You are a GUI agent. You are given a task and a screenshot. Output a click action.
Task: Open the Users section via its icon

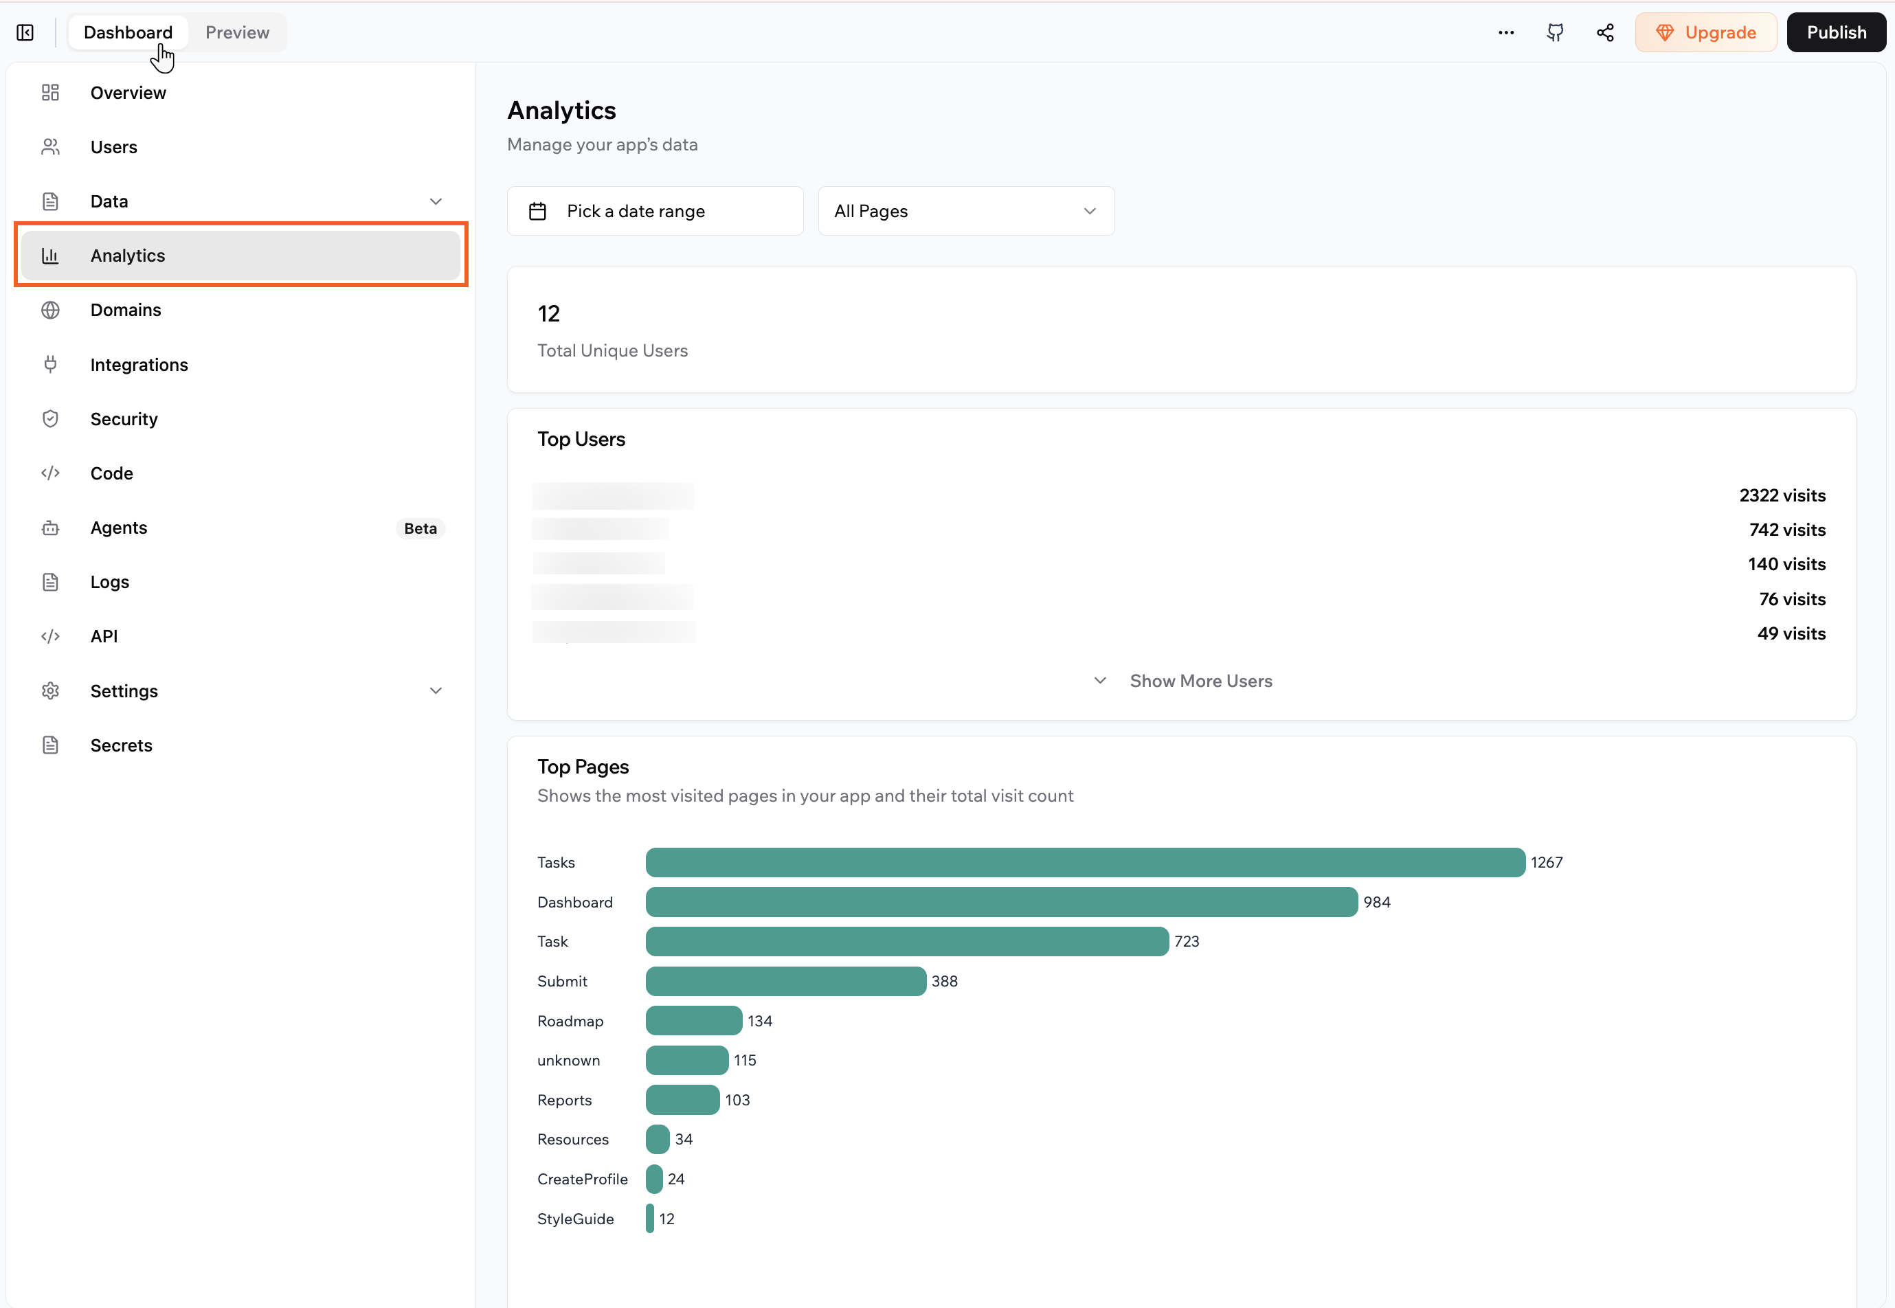(50, 147)
